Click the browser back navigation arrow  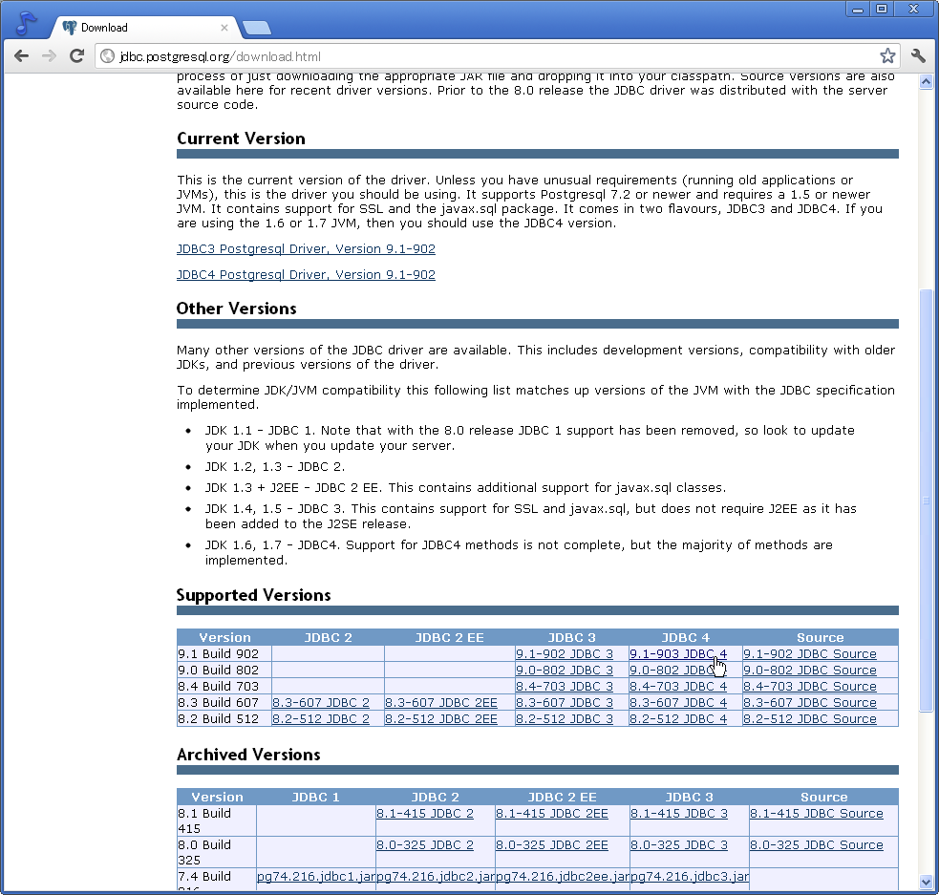(21, 55)
